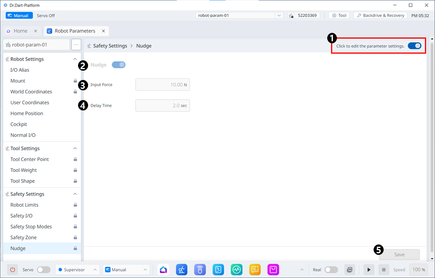Select Safety Zone in the sidebar
This screenshot has width=435, height=278.
(x=24, y=237)
